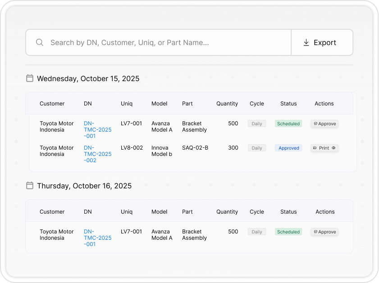The image size is (379, 283).
Task: Click the Export download icon
Action: point(306,42)
